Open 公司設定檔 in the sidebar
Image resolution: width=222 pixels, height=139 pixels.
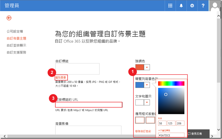coord(15,31)
